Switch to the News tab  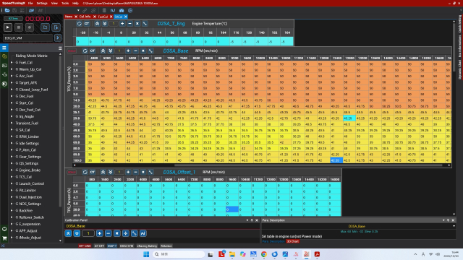coord(69,17)
